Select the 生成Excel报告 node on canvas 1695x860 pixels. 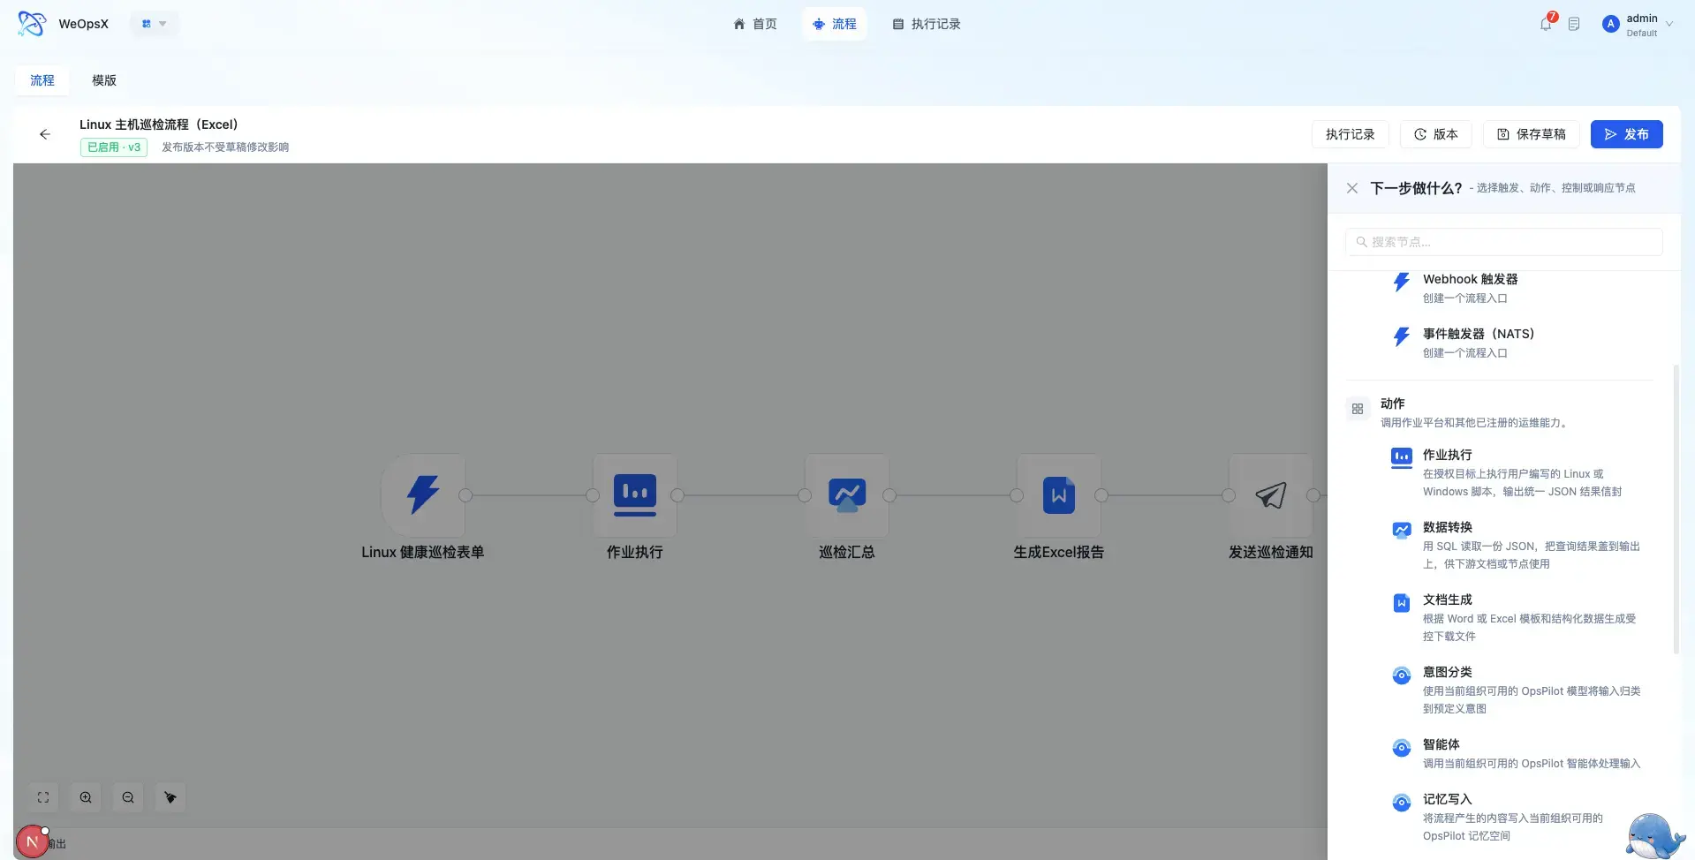[1059, 494]
